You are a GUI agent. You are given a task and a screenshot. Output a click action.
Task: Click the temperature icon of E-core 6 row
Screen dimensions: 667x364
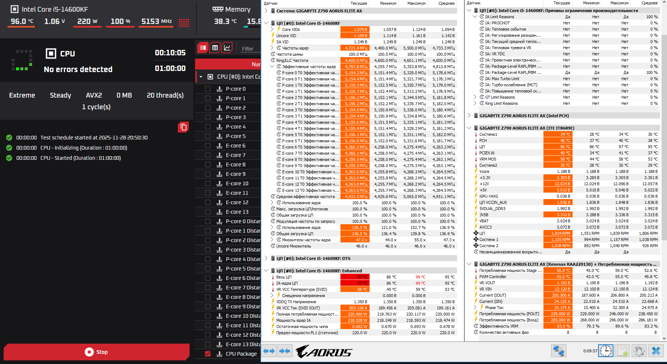pos(219,146)
